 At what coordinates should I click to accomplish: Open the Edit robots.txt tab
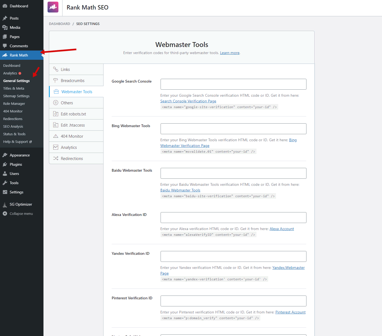[x=76, y=114]
